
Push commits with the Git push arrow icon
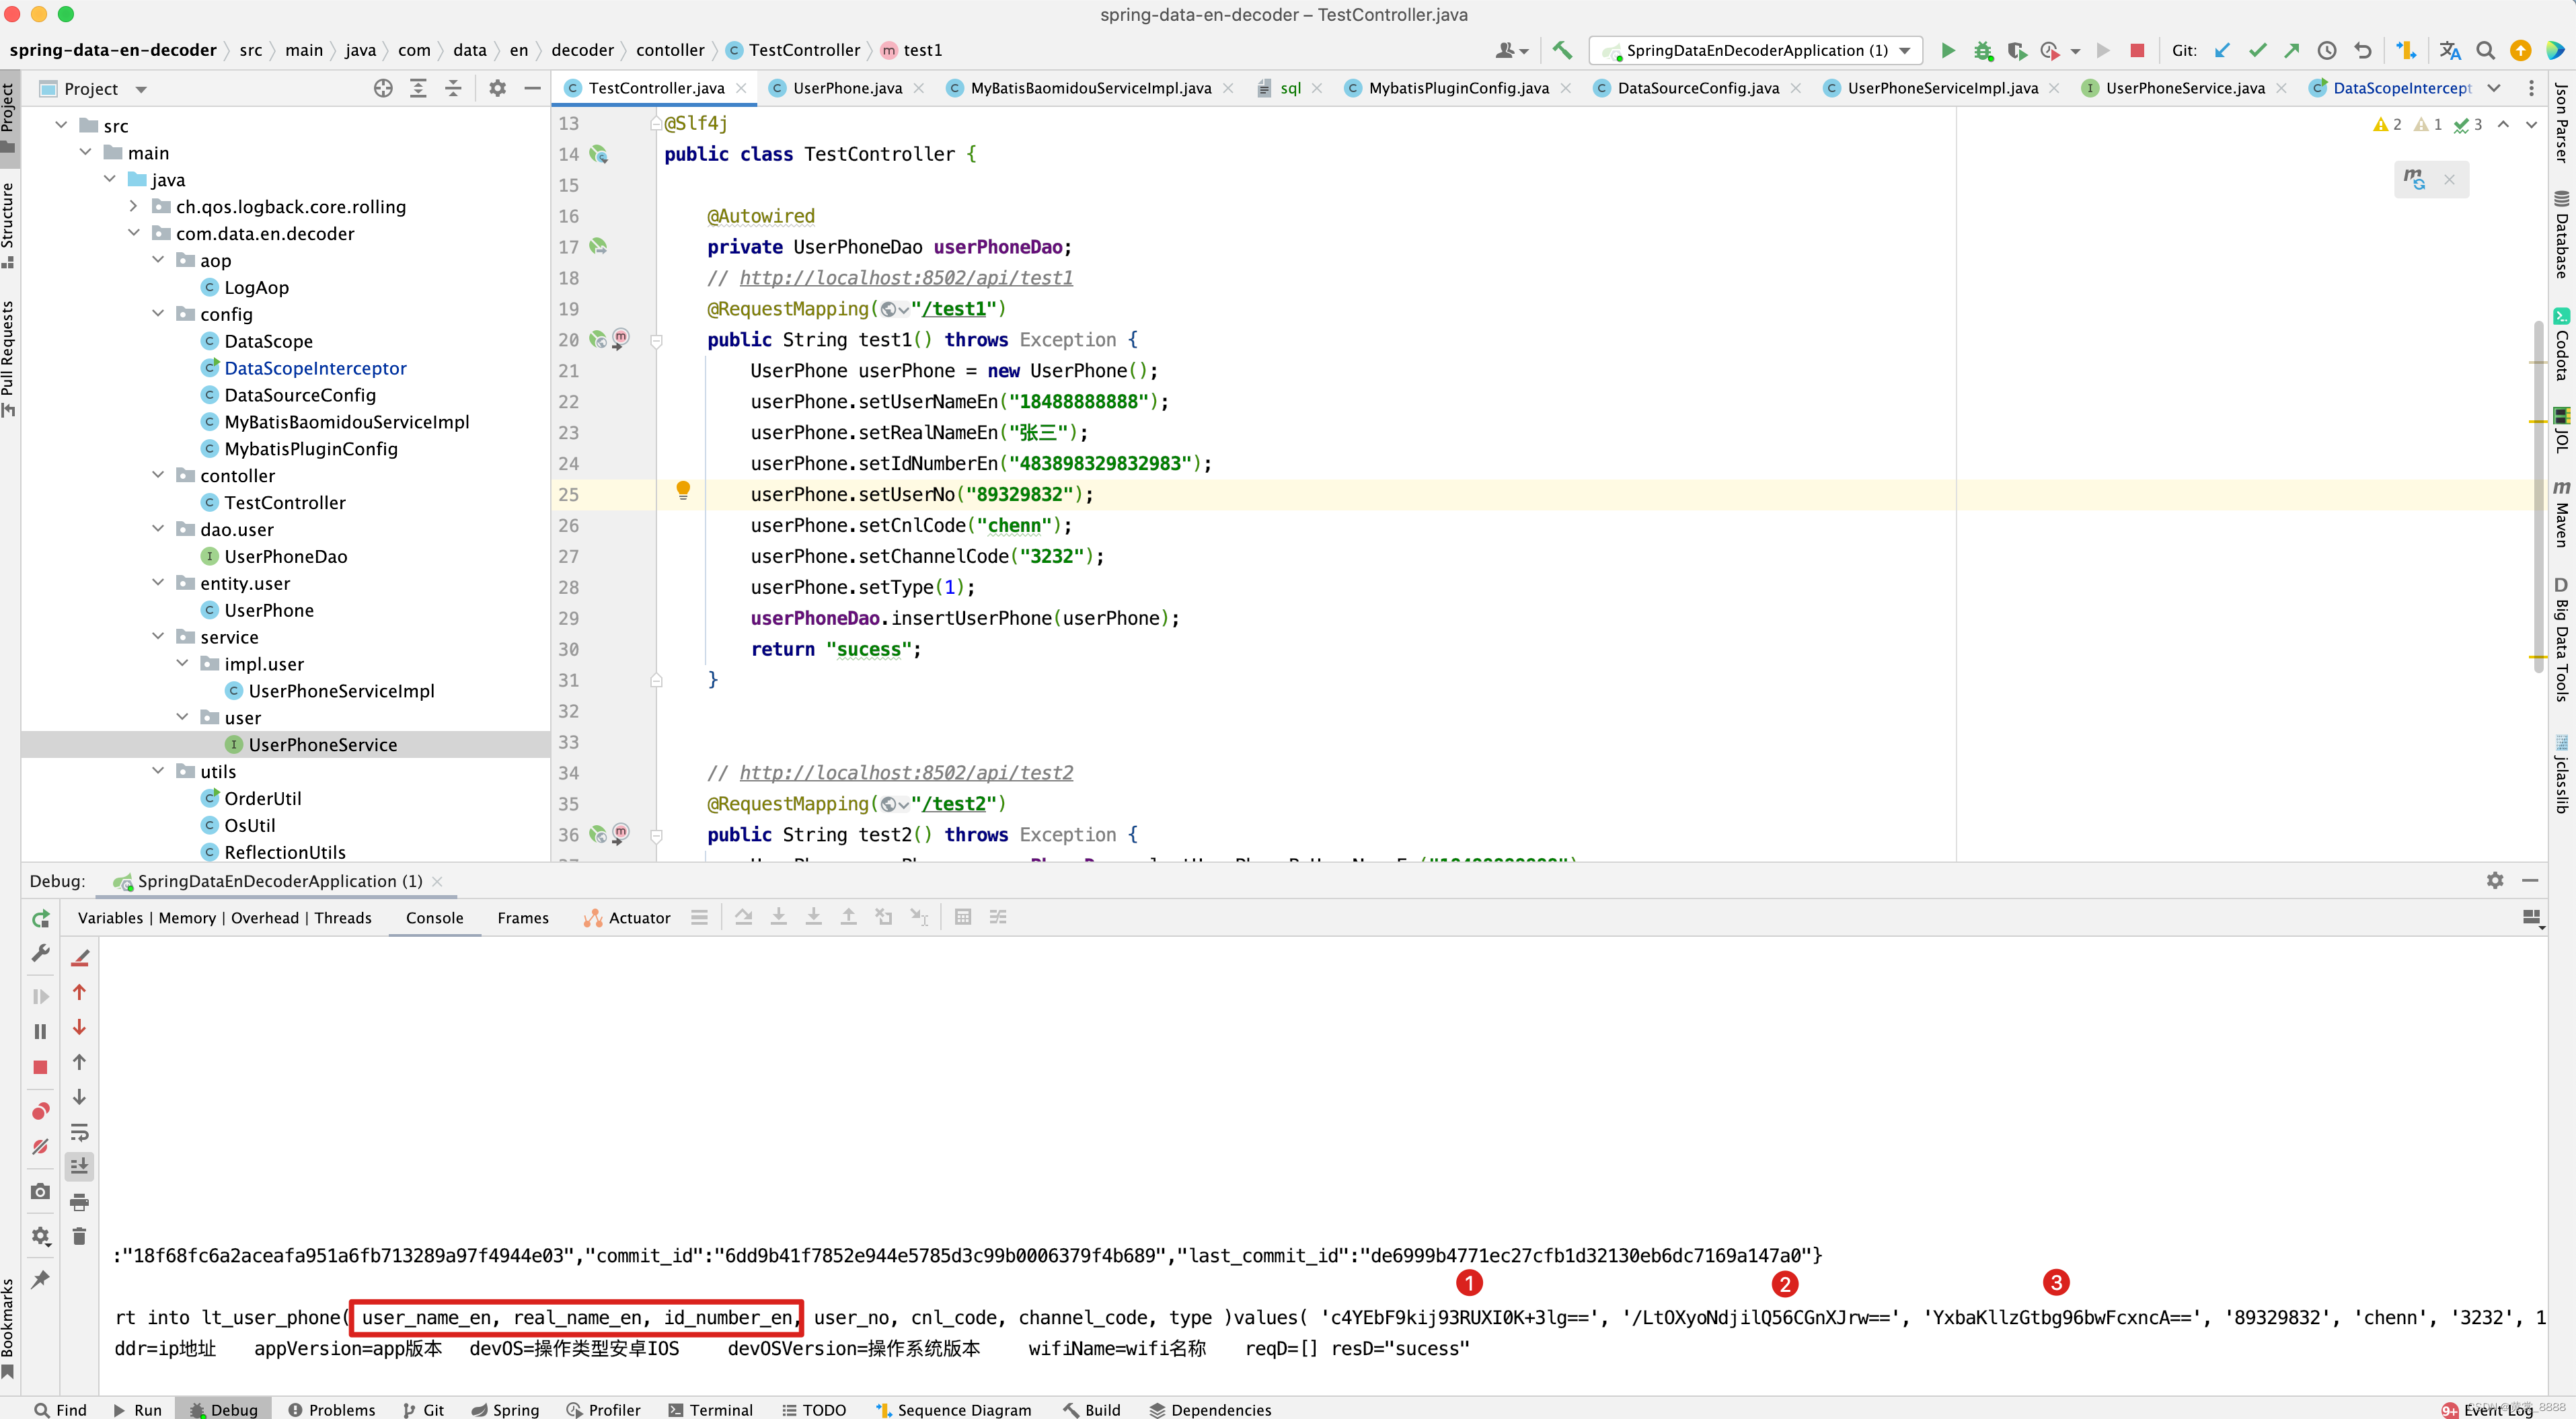point(2292,50)
